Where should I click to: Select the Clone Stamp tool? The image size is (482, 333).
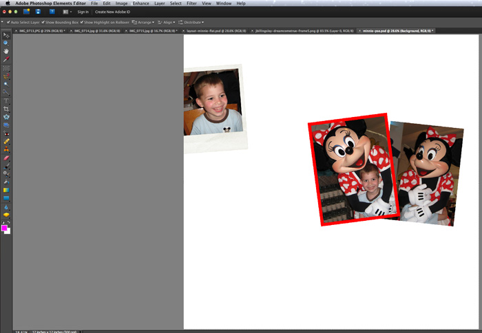click(6, 149)
